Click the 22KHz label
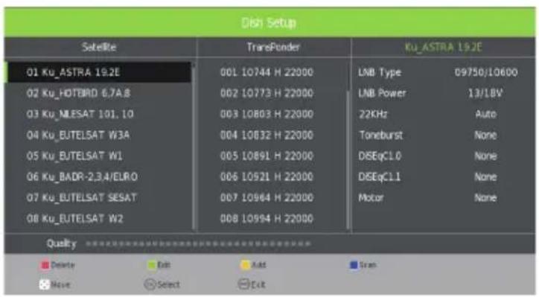Viewport: 539px width, 297px height. click(373, 114)
